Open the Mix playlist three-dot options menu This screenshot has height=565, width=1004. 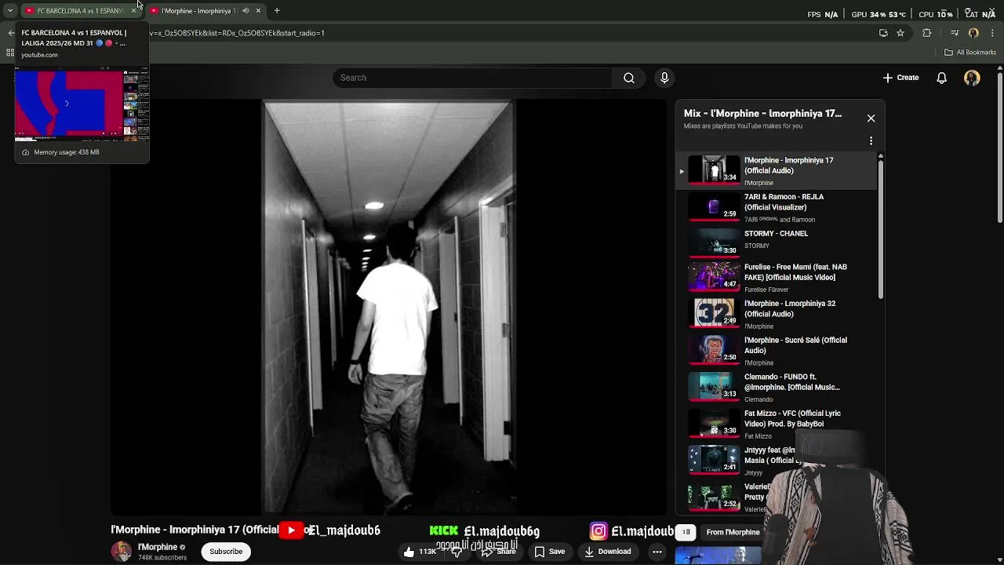[x=871, y=141]
